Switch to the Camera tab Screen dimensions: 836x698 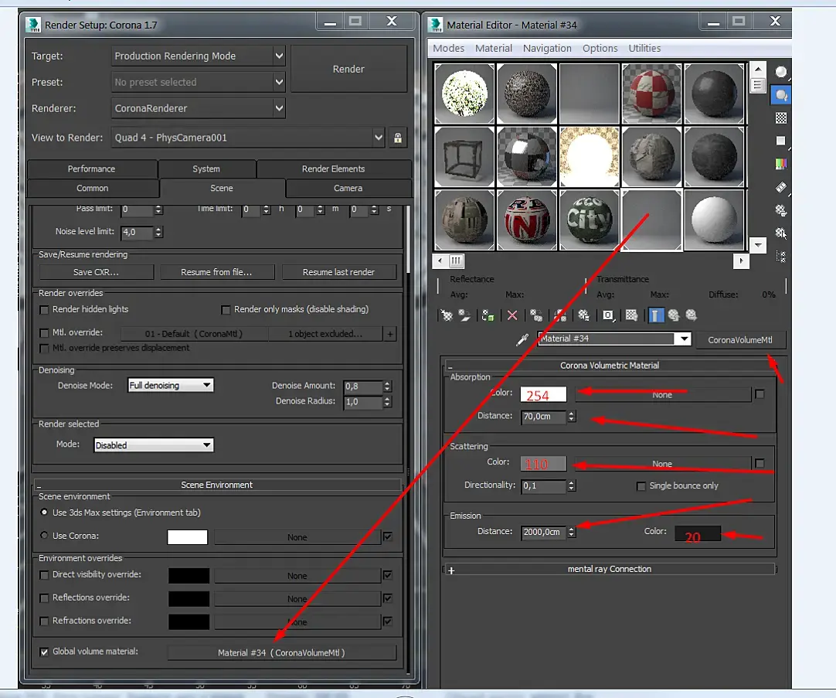348,189
